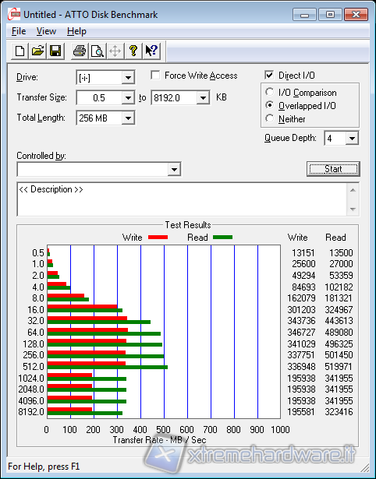Open the Total Length 256 MB dropdown
Image resolution: width=376 pixels, height=479 pixels.
click(x=128, y=118)
